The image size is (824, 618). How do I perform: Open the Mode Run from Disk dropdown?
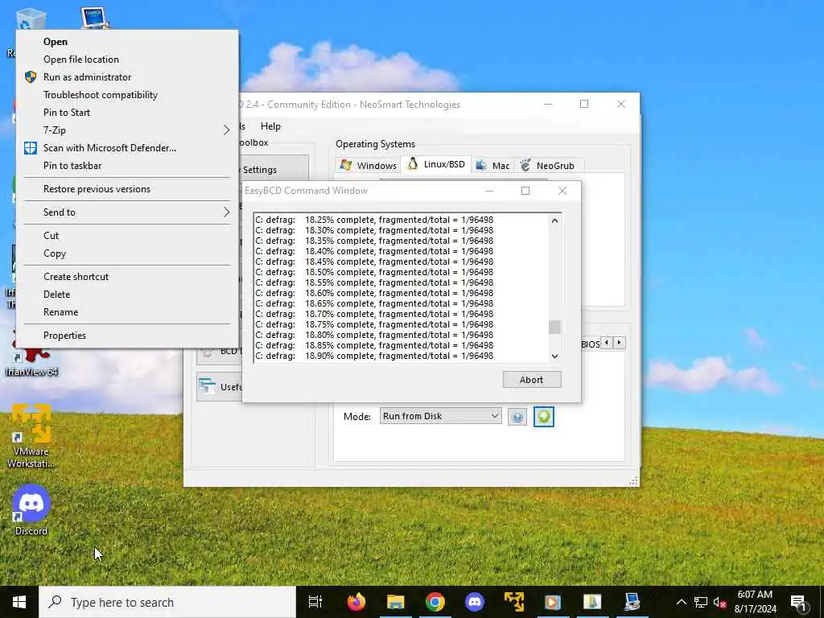pos(440,416)
